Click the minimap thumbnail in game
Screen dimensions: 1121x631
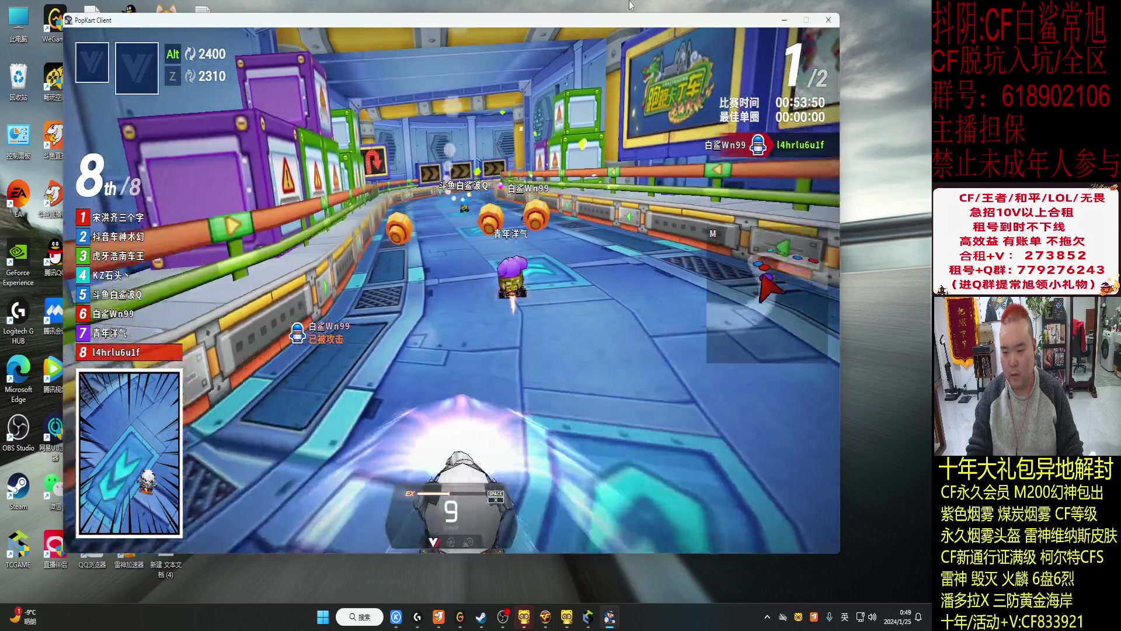click(129, 453)
